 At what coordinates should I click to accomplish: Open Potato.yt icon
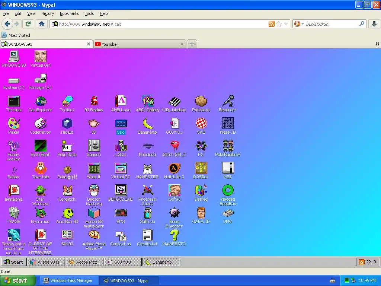coord(201,104)
